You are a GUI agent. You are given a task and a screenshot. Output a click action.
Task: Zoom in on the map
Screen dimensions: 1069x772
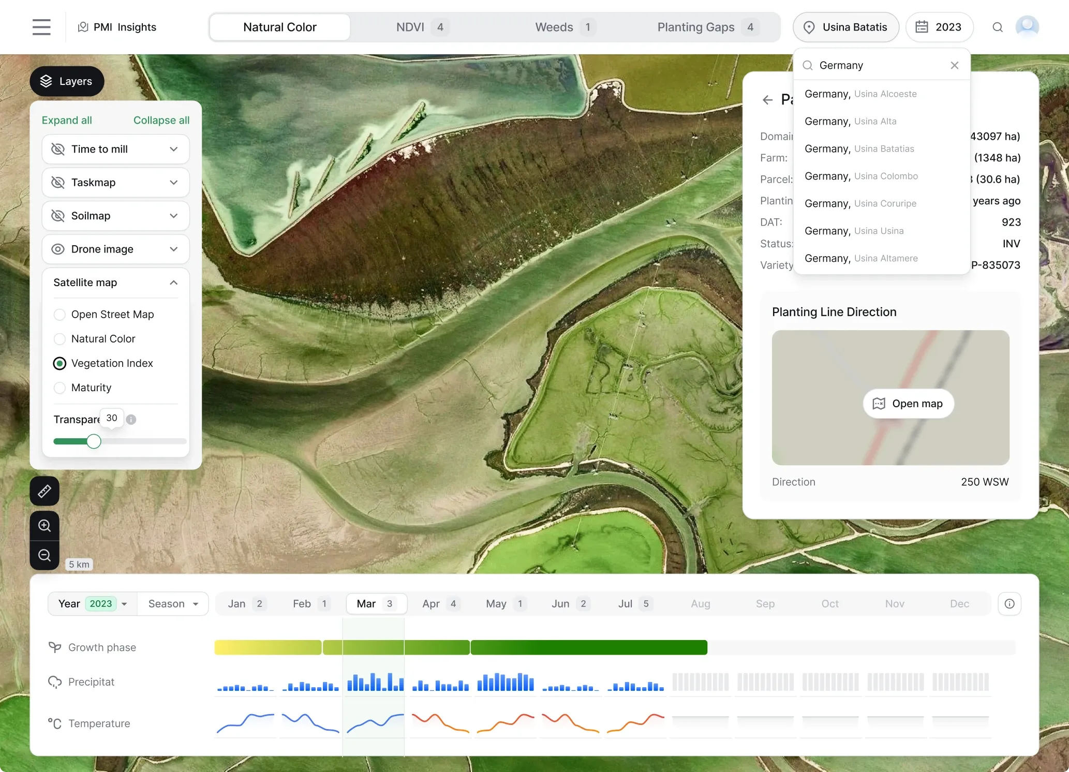(44, 526)
